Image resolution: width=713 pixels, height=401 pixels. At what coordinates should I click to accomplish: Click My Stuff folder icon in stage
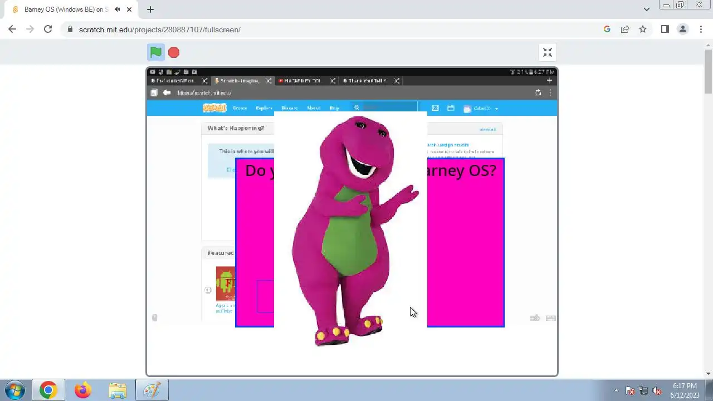click(x=451, y=108)
